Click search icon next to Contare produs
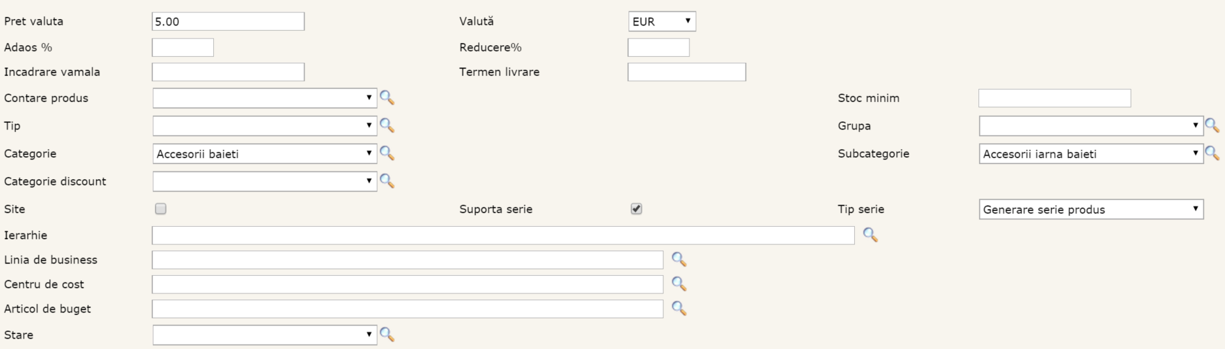 click(387, 98)
